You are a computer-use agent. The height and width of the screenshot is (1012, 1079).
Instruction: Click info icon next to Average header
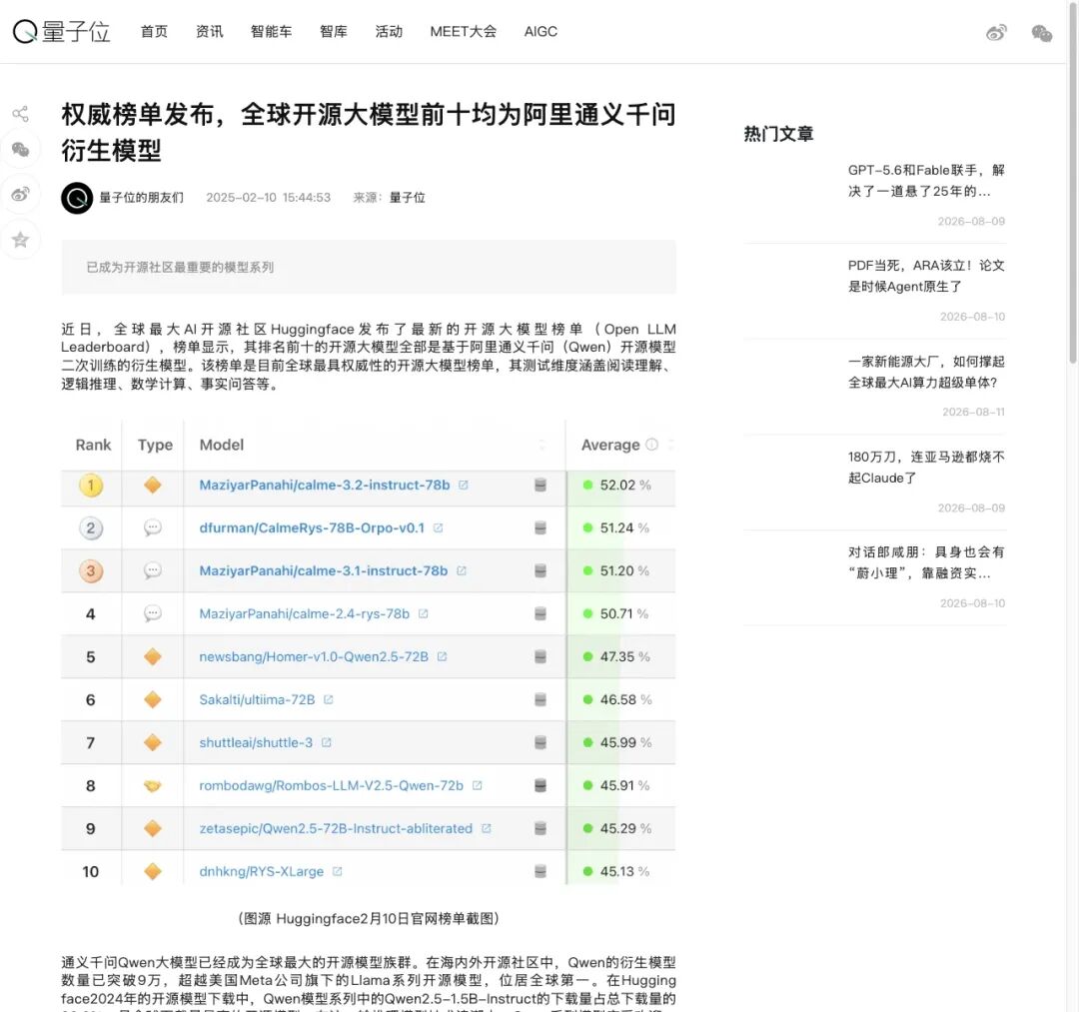[651, 445]
